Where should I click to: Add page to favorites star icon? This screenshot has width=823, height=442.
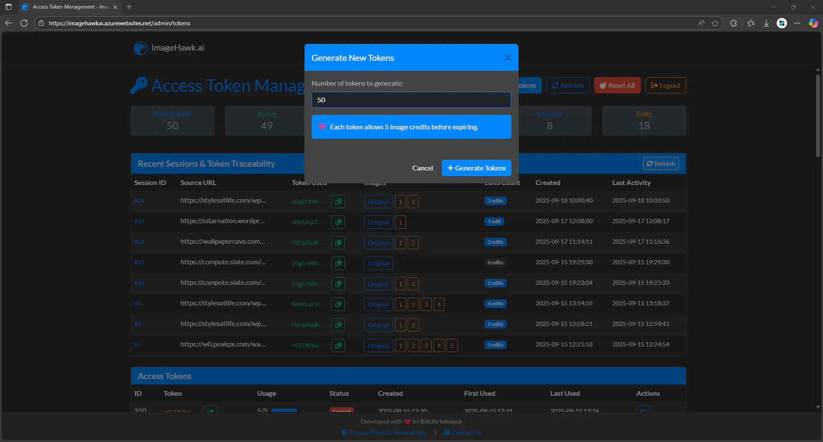(x=715, y=23)
